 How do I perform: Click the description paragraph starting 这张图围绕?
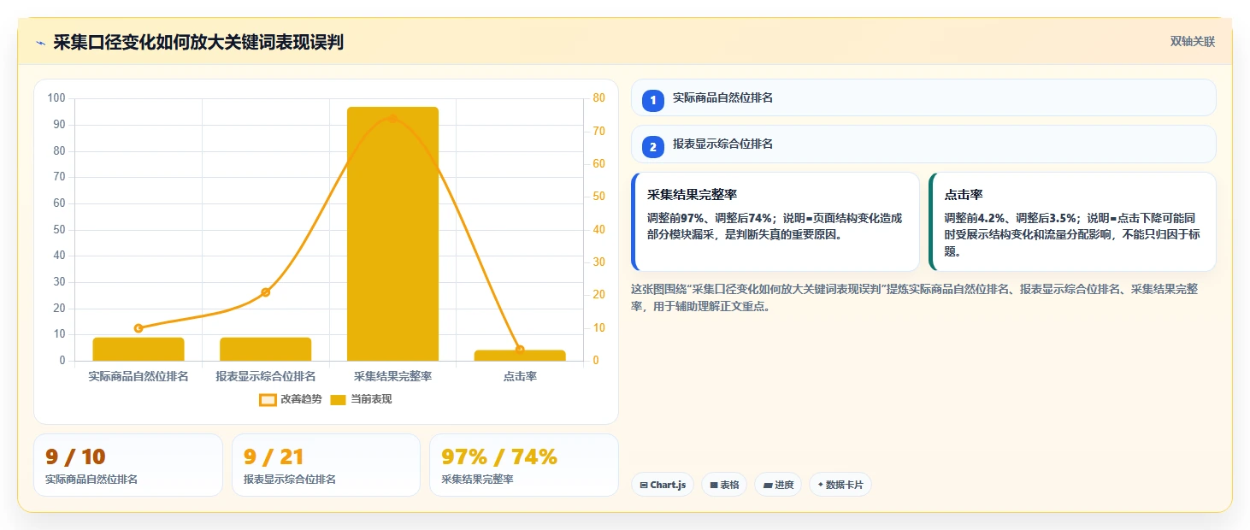coord(914,297)
